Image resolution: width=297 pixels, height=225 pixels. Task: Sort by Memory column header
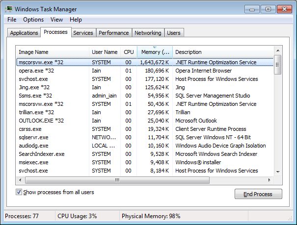pyautogui.click(x=155, y=52)
